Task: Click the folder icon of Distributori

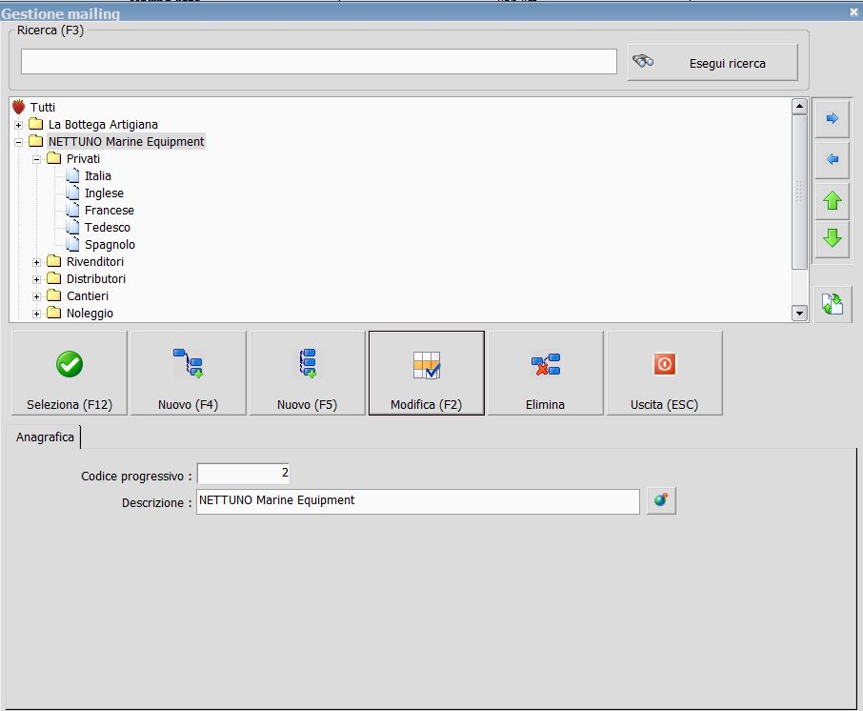Action: point(54,278)
